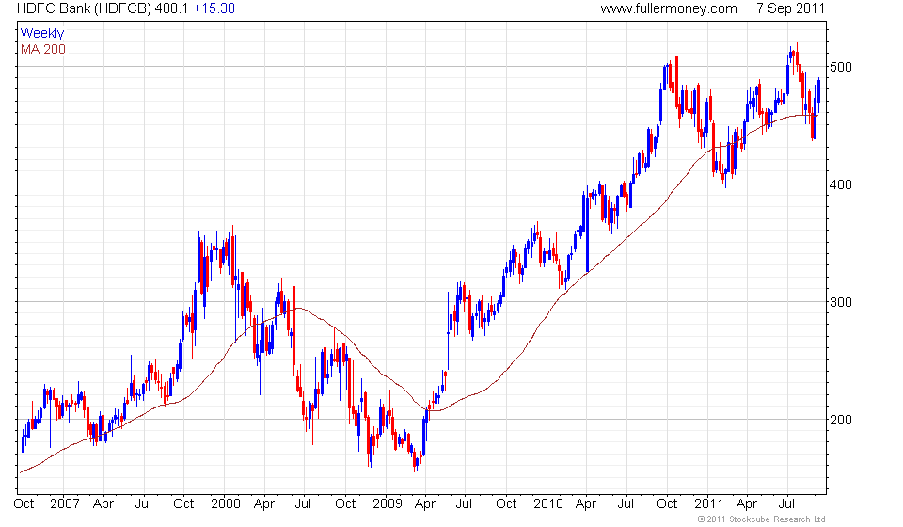Click the 2010 year label on time axis

pyautogui.click(x=547, y=504)
